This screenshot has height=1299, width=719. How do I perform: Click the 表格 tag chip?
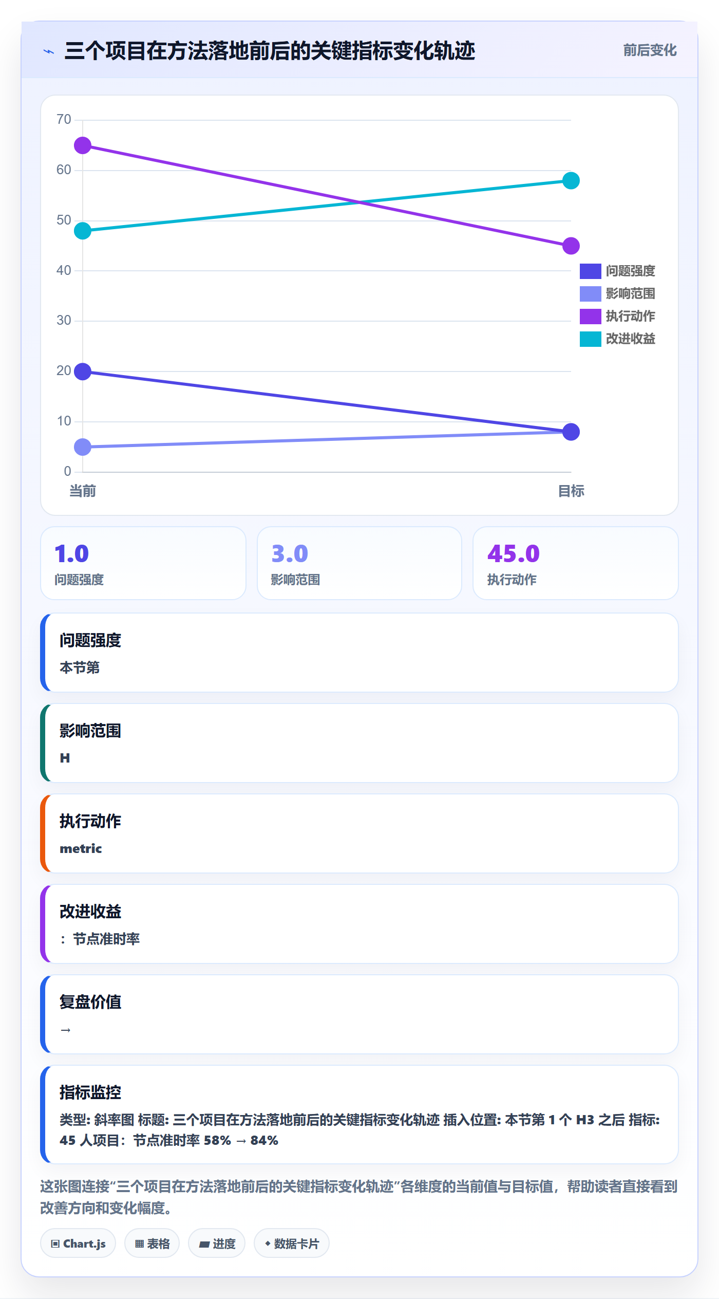[152, 1244]
